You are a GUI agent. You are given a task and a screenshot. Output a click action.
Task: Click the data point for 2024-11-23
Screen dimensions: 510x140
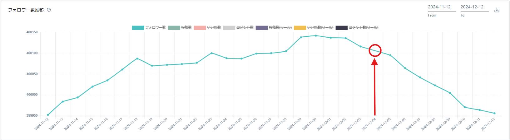(x=212, y=53)
